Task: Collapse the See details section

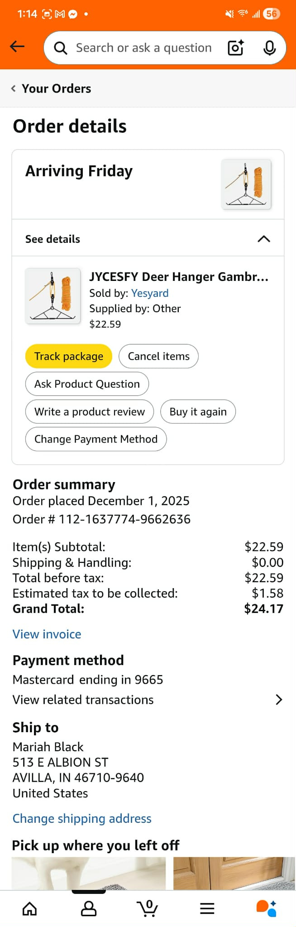Action: click(x=263, y=239)
